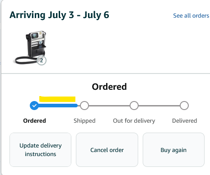Open the See all orders link
The image size is (210, 175).
click(x=191, y=16)
